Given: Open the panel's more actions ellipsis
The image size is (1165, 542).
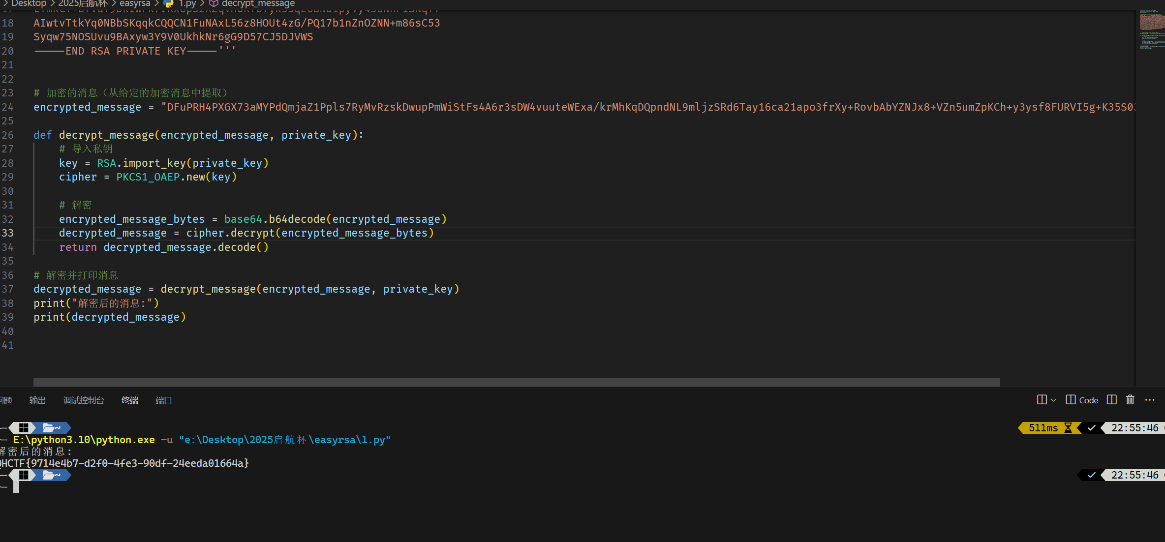Looking at the screenshot, I should pos(1150,400).
